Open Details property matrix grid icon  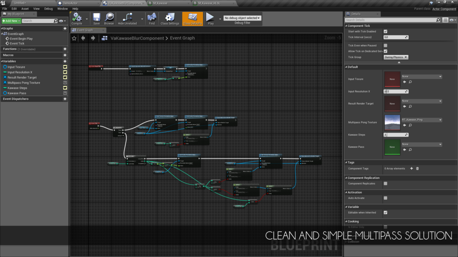coord(445,20)
